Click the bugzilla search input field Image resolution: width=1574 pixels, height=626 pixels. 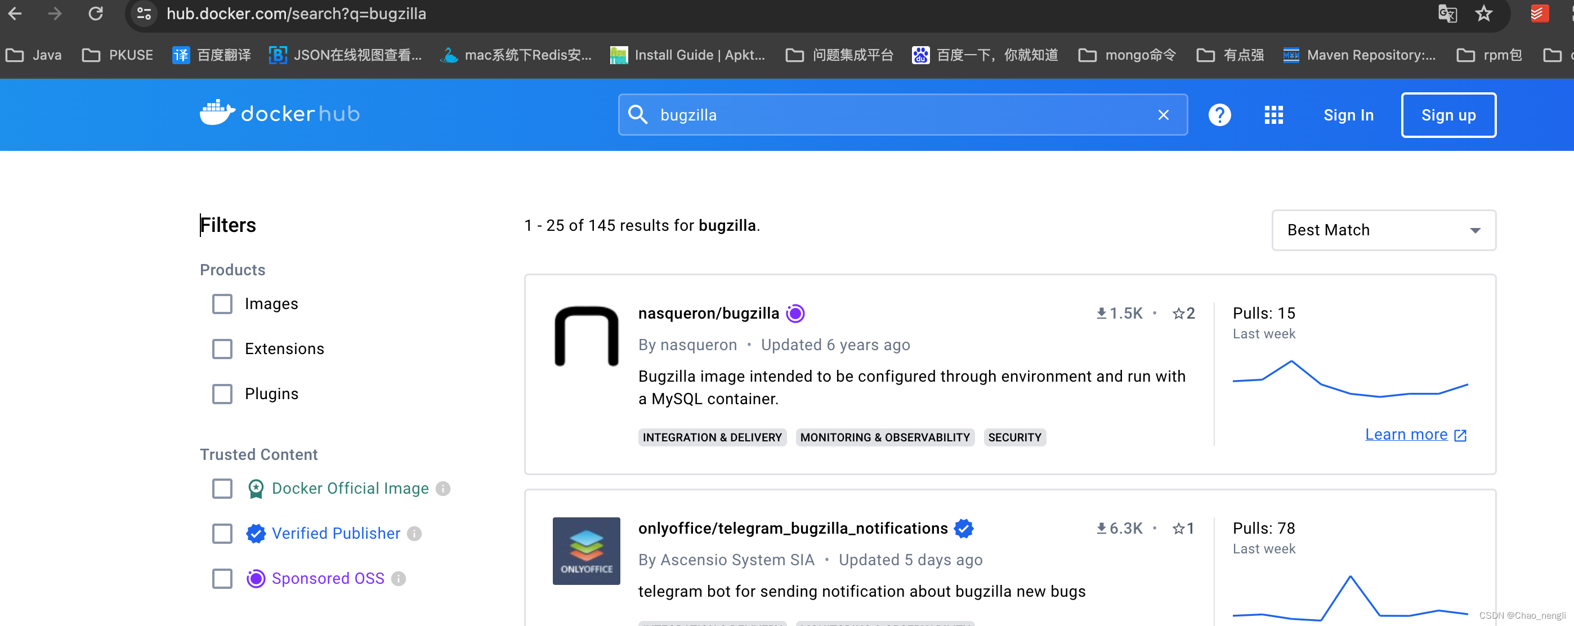898,114
